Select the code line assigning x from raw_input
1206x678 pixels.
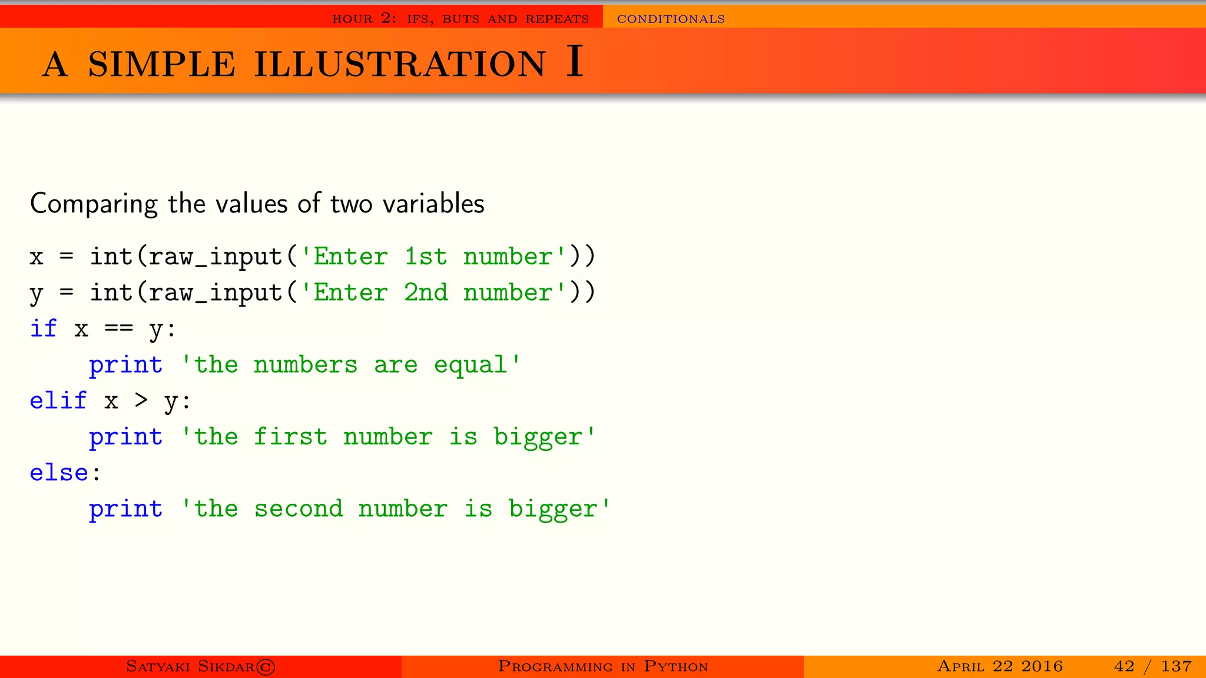click(x=313, y=257)
